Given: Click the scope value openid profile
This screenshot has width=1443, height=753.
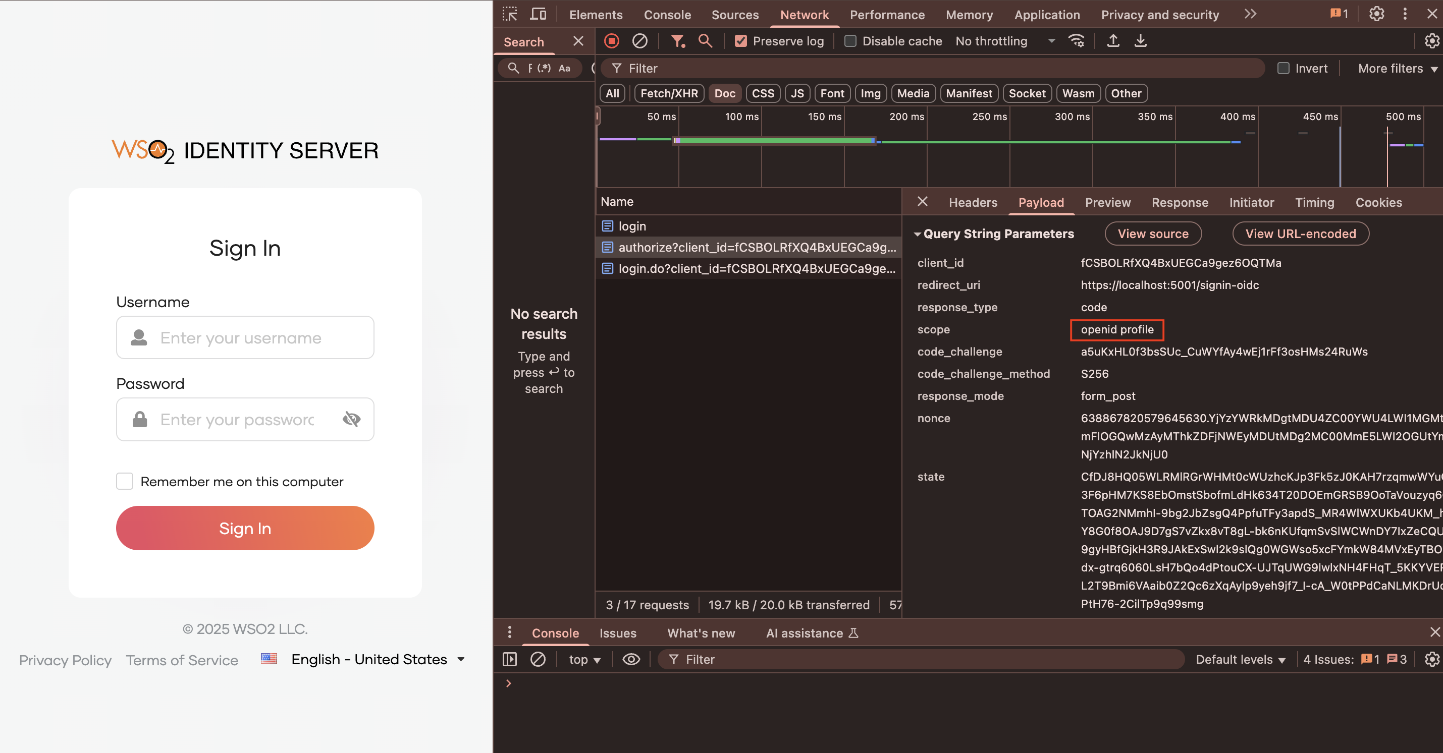Looking at the screenshot, I should click(1117, 330).
